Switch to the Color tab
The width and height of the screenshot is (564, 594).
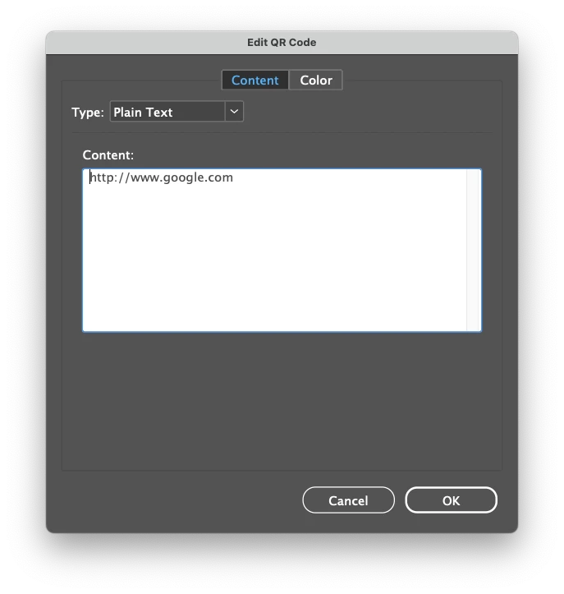coord(316,80)
